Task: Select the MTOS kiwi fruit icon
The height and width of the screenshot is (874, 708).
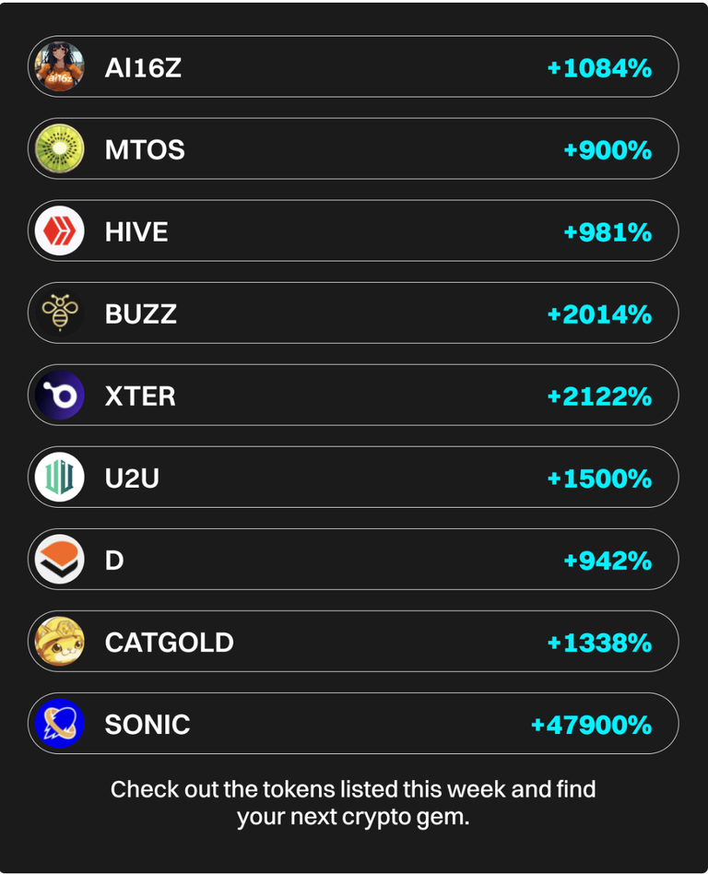Action: (60, 148)
